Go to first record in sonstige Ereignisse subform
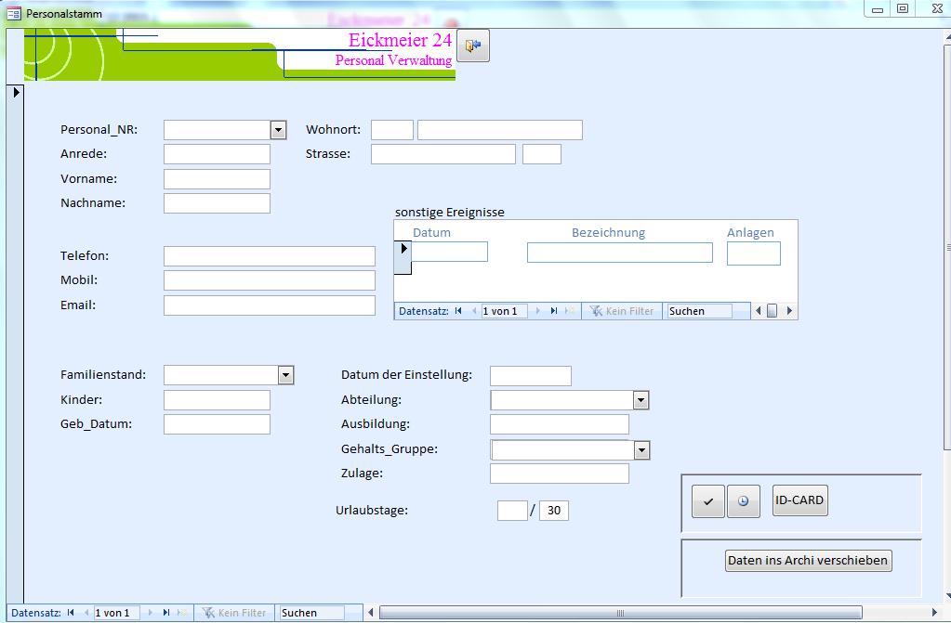Image resolution: width=951 pixels, height=623 pixels. [458, 311]
